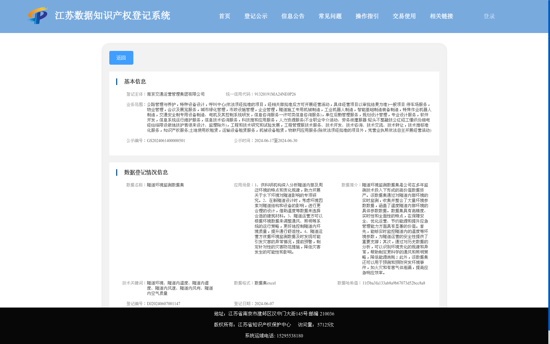This screenshot has width=550, height=344.
Task: Click the 业务范围 label
Action: [136, 105]
